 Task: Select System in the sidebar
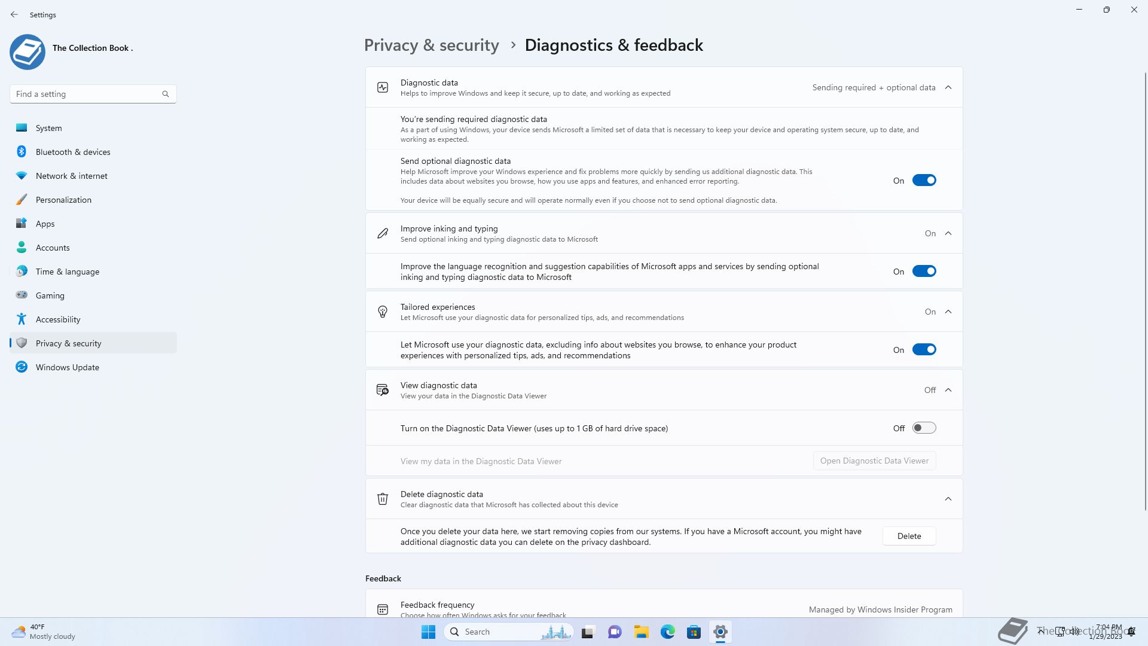tap(93, 128)
